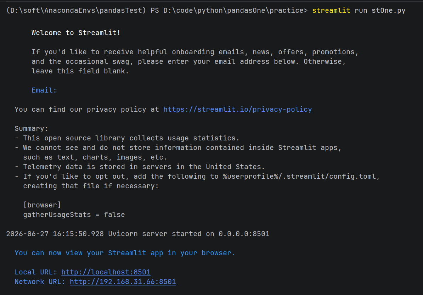Click the line starting 'If you'd like to receive helpful'

(x=195, y=52)
